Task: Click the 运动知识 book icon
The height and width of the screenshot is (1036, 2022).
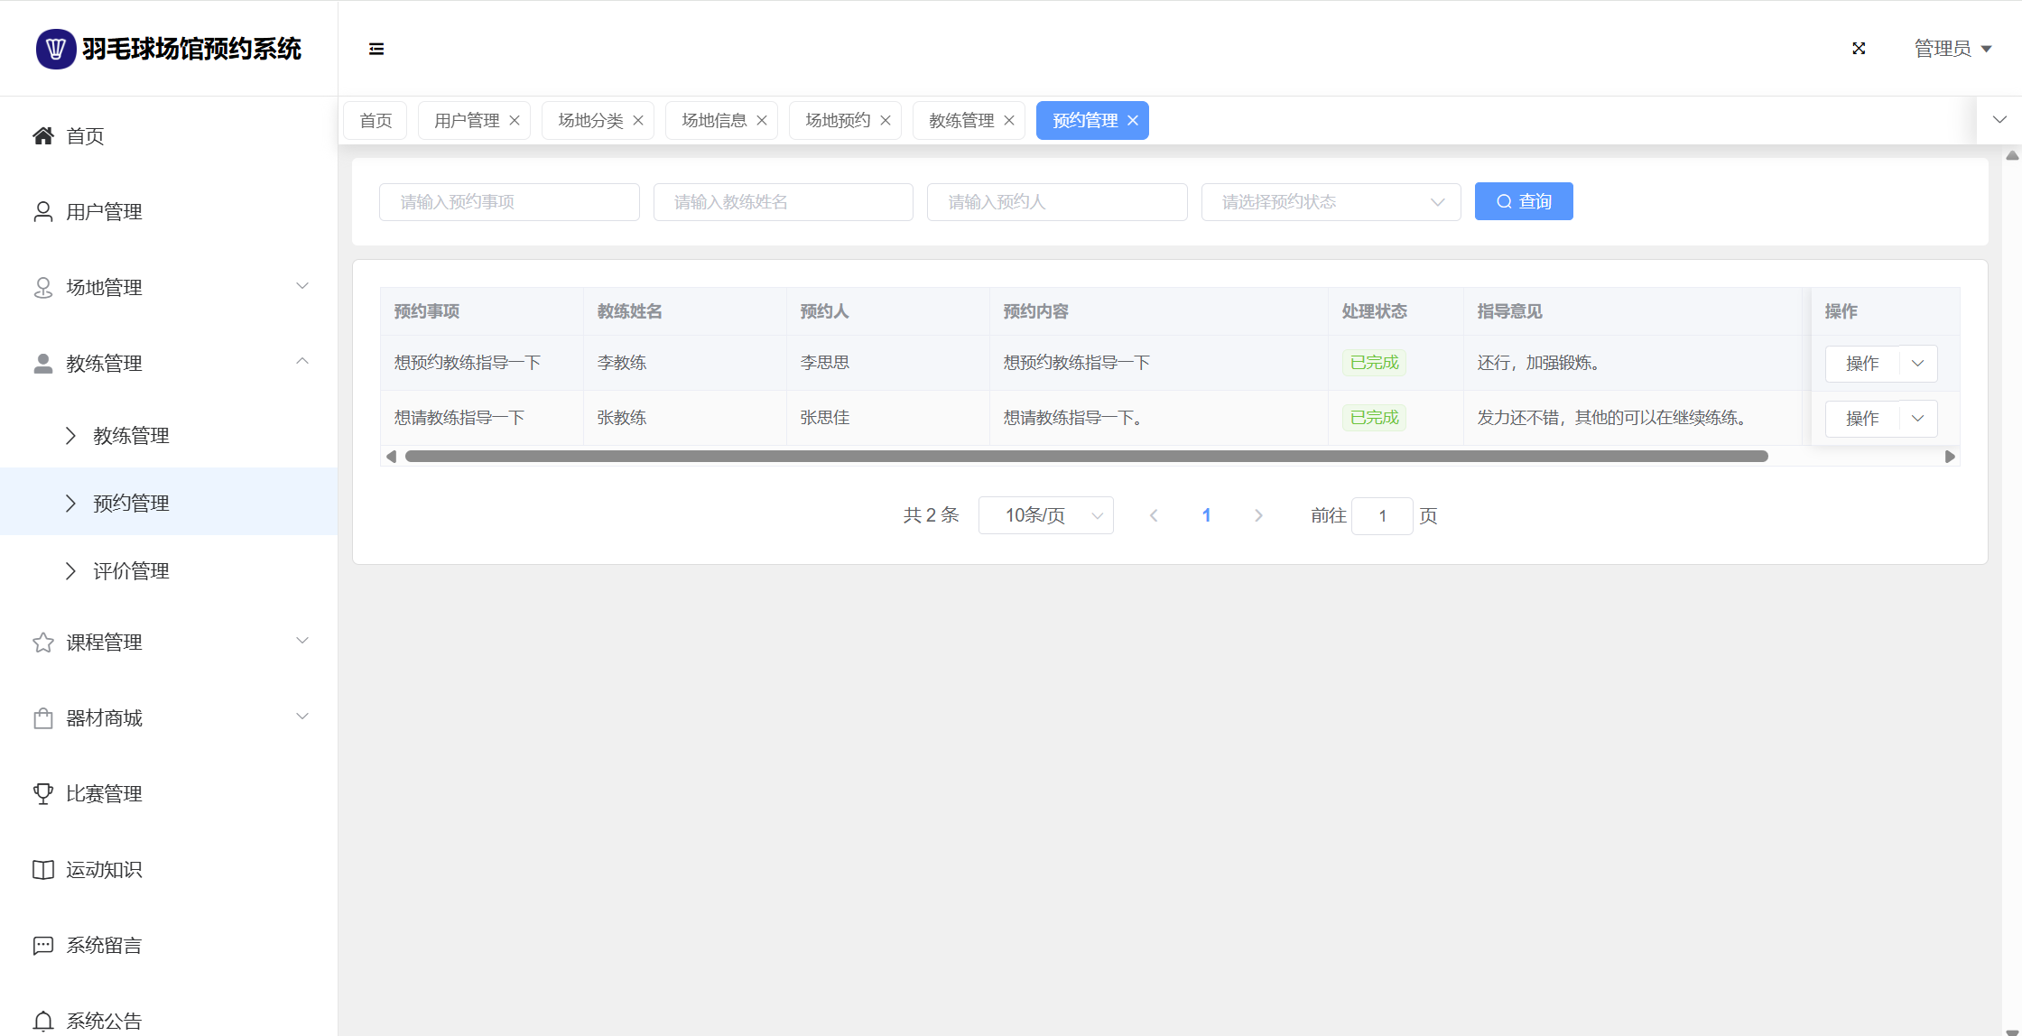Action: click(x=43, y=870)
